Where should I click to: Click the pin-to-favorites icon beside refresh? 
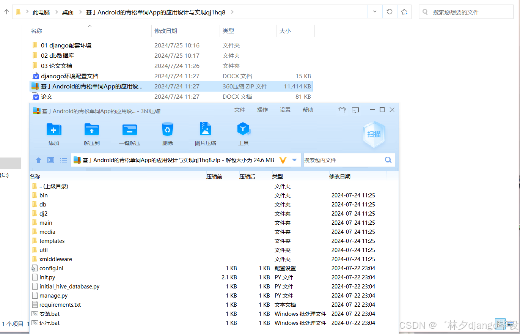(x=404, y=12)
